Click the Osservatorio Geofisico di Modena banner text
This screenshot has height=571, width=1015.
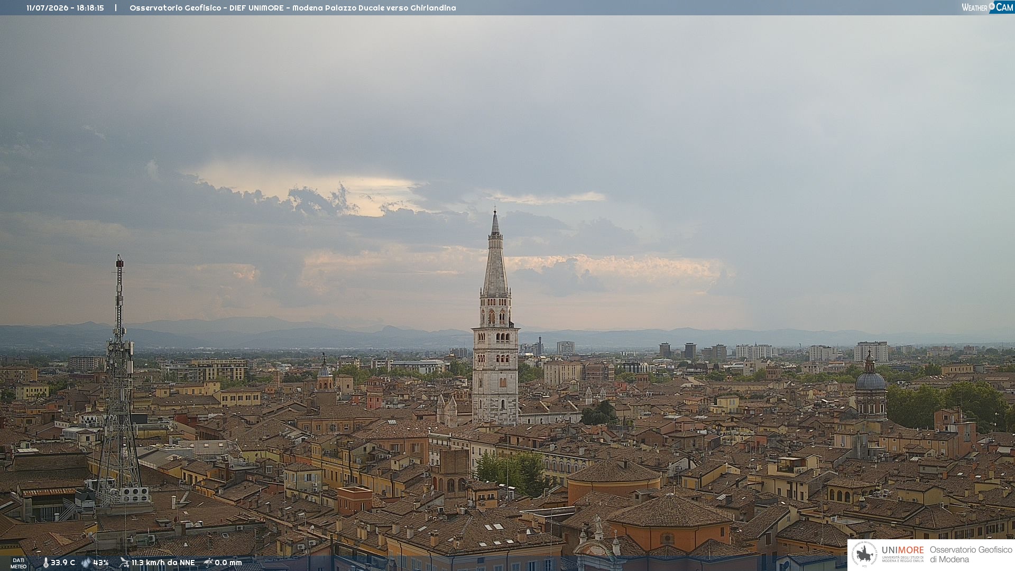pos(971,555)
